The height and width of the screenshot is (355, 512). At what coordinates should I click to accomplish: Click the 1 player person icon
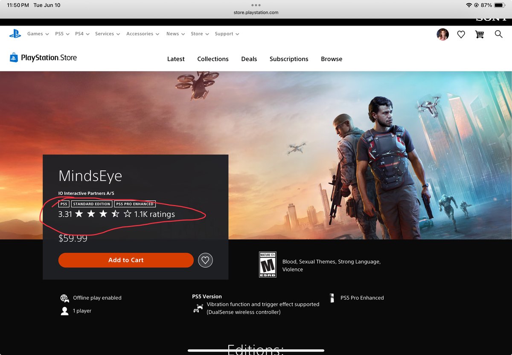pos(64,311)
